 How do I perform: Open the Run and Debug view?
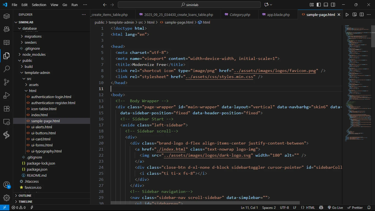(7, 95)
